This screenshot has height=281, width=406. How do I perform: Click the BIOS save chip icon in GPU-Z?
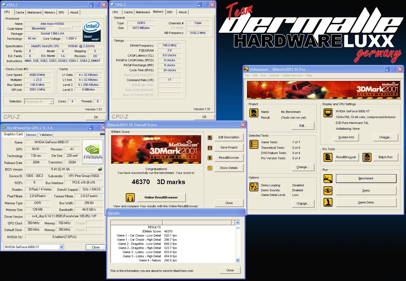tap(100, 169)
